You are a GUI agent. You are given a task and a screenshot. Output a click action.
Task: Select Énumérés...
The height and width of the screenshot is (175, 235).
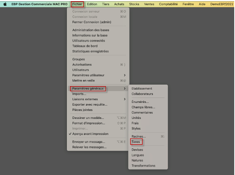pos(148,102)
